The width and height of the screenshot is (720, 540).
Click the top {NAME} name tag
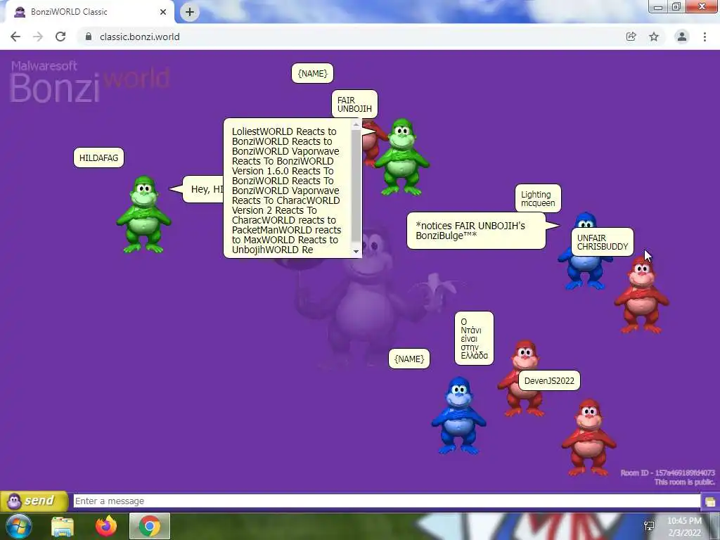[x=312, y=73]
